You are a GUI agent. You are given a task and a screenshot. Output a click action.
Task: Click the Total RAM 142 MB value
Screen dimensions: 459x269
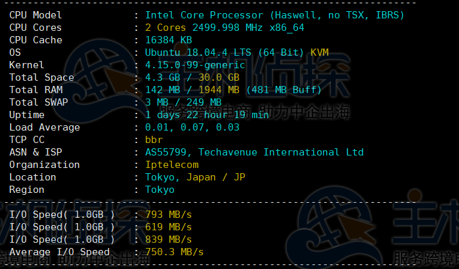tap(165, 90)
